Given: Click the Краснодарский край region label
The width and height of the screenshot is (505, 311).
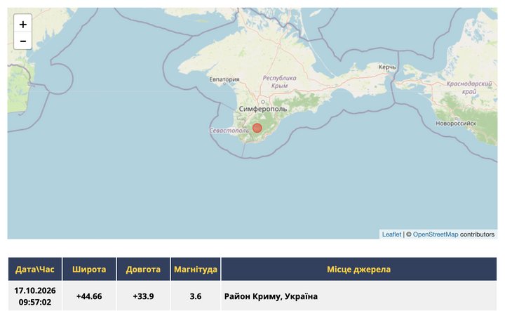Looking at the screenshot, I should [x=469, y=88].
